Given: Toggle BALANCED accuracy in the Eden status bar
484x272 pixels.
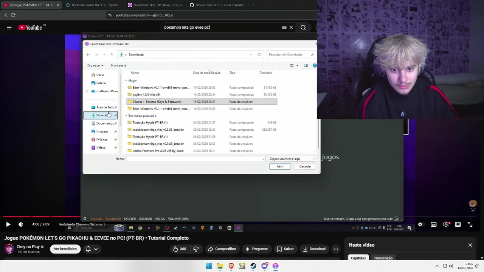Looking at the screenshot, I should 113,219.
